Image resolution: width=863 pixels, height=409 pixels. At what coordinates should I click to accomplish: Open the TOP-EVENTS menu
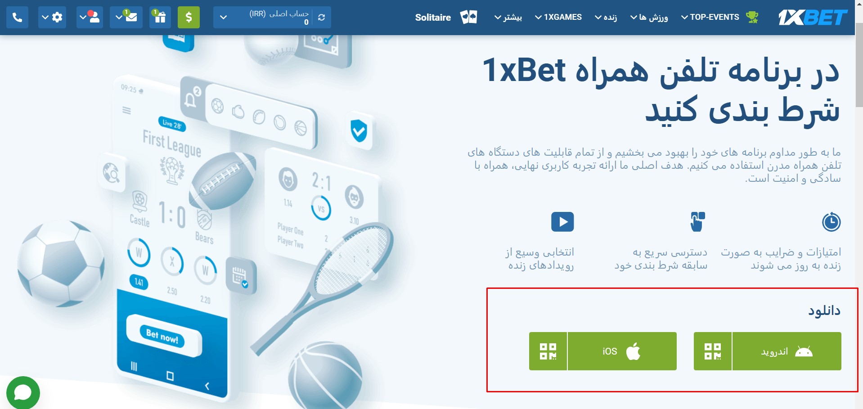coord(719,17)
